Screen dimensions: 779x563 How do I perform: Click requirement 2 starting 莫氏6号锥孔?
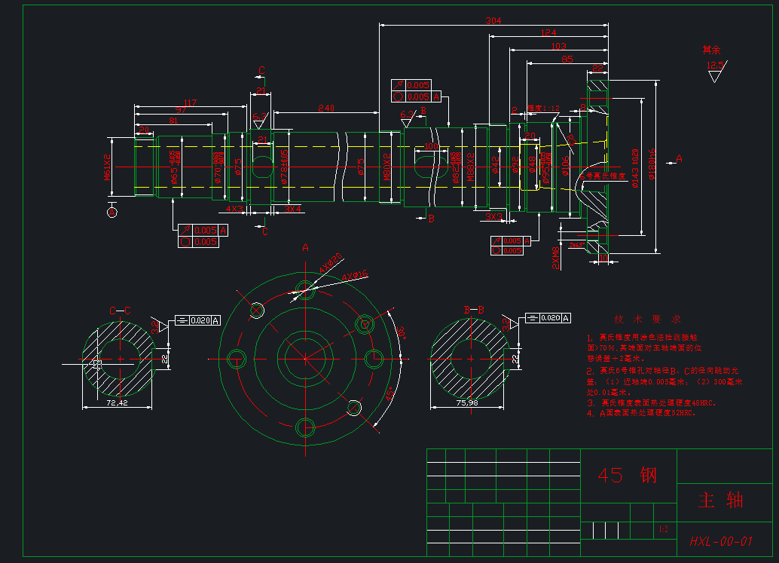click(664, 381)
